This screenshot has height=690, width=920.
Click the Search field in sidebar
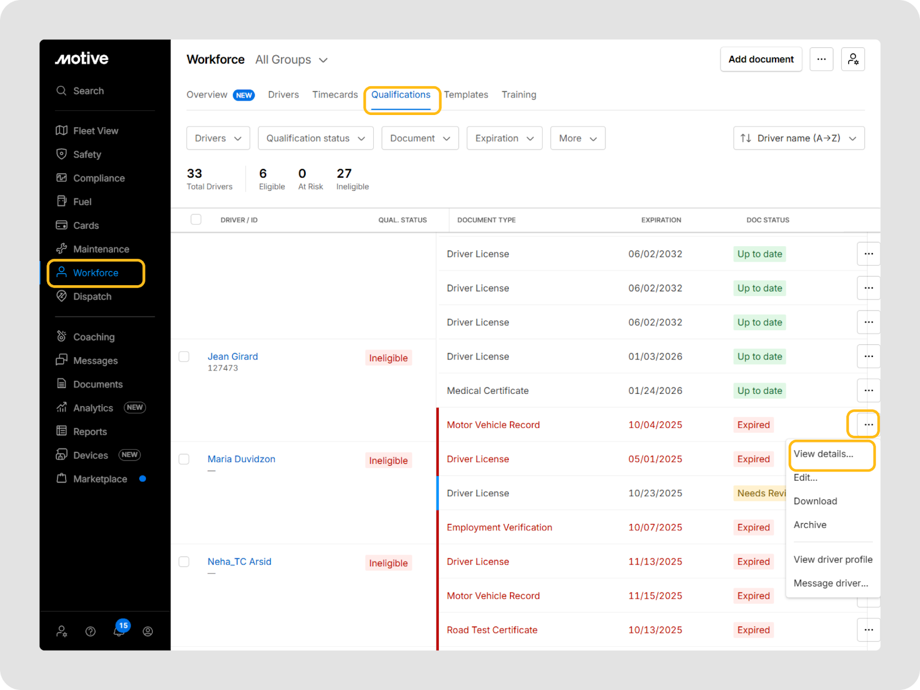coord(89,91)
